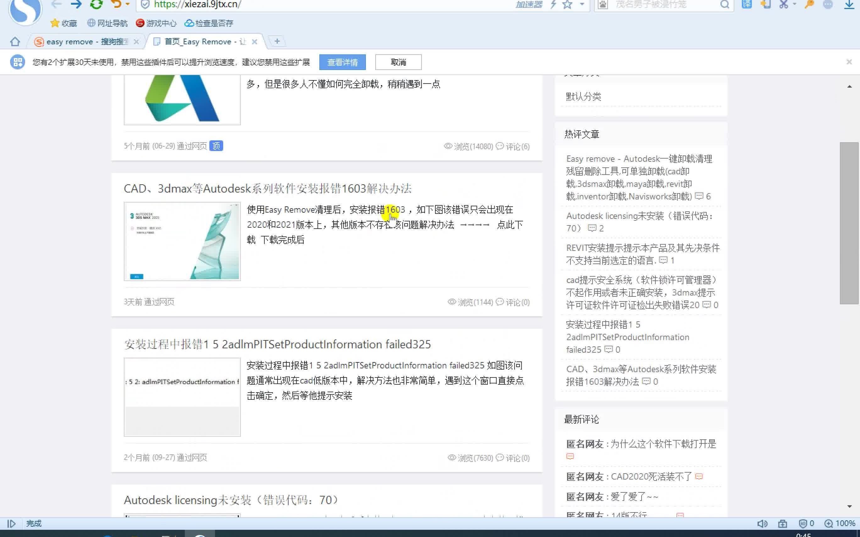Open the 网址导航 bookmark
Viewport: 860px width, 537px height.
(107, 23)
